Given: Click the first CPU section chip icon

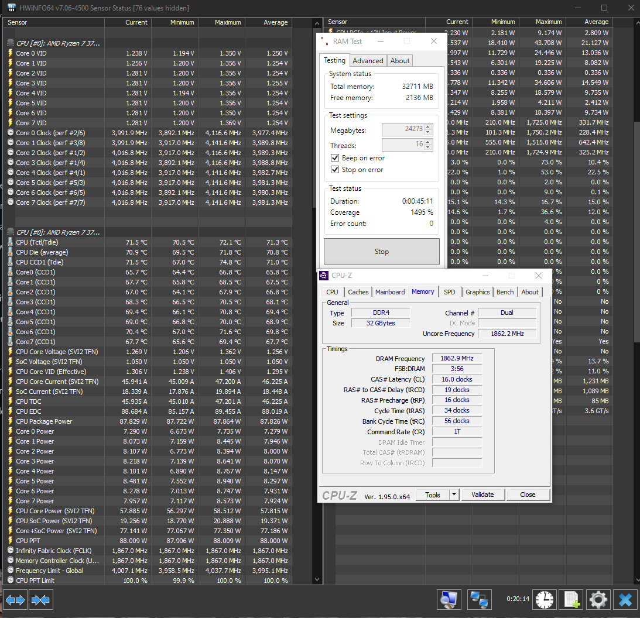Looking at the screenshot, I should [11, 43].
